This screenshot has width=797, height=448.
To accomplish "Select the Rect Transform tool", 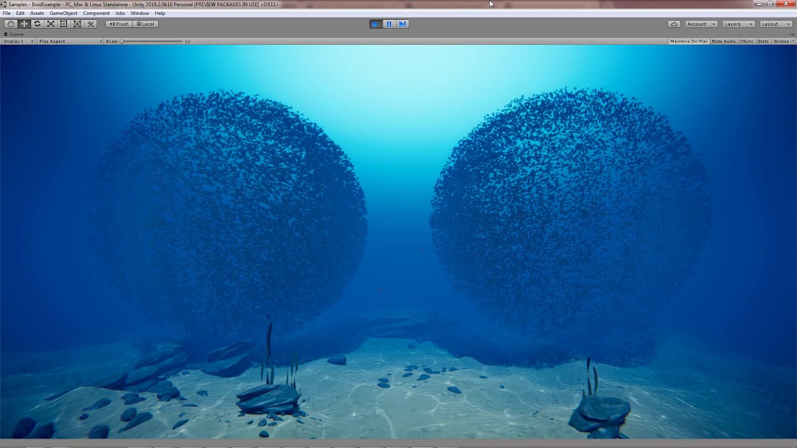I will coord(64,24).
